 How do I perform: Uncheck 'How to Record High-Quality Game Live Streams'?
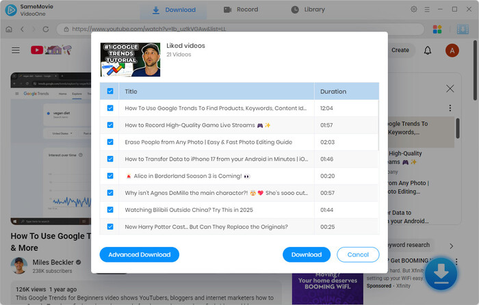point(110,125)
